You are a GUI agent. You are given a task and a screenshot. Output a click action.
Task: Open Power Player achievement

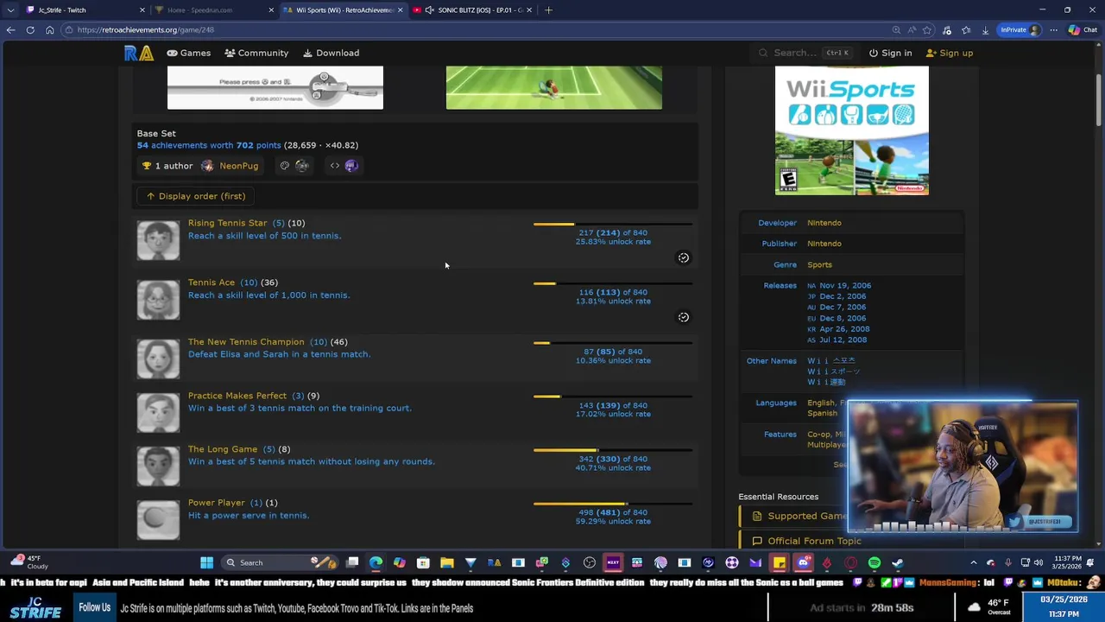pos(217,503)
